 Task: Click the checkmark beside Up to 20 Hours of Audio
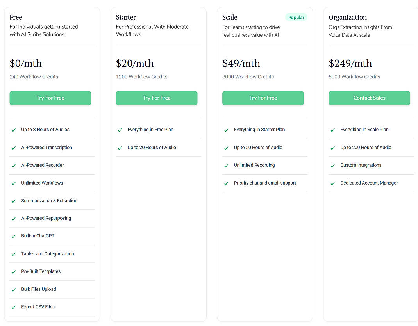click(x=120, y=148)
